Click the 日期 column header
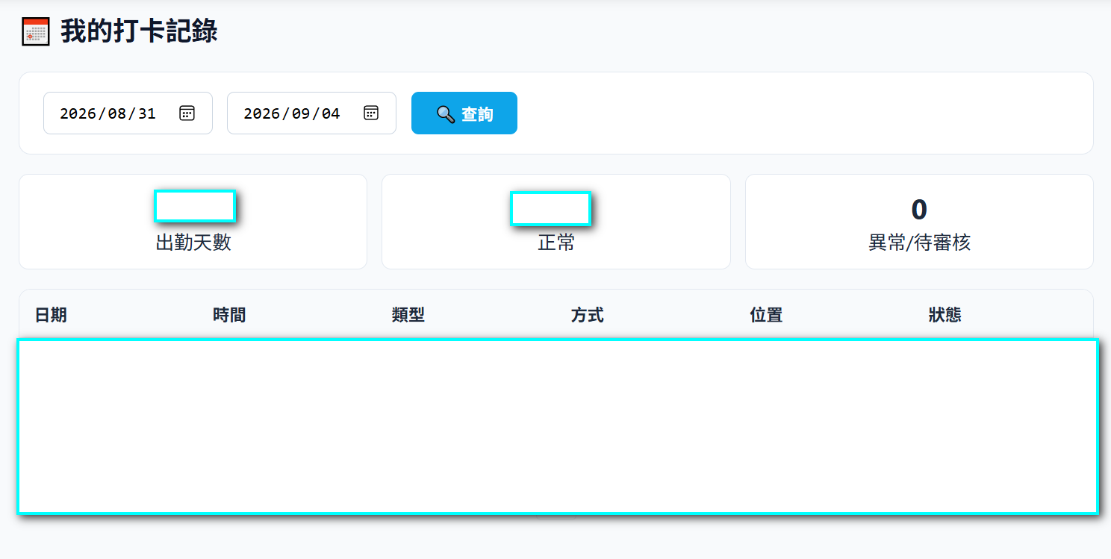Screen dimensions: 1111x559 point(51,315)
